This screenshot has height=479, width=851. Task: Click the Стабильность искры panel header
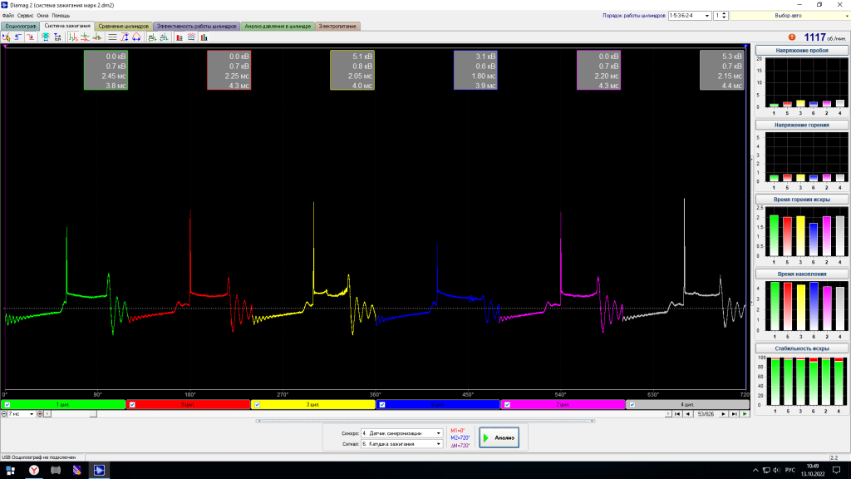click(x=802, y=348)
